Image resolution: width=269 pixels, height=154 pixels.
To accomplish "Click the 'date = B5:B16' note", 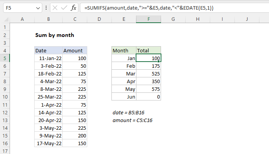I will 128,112.
